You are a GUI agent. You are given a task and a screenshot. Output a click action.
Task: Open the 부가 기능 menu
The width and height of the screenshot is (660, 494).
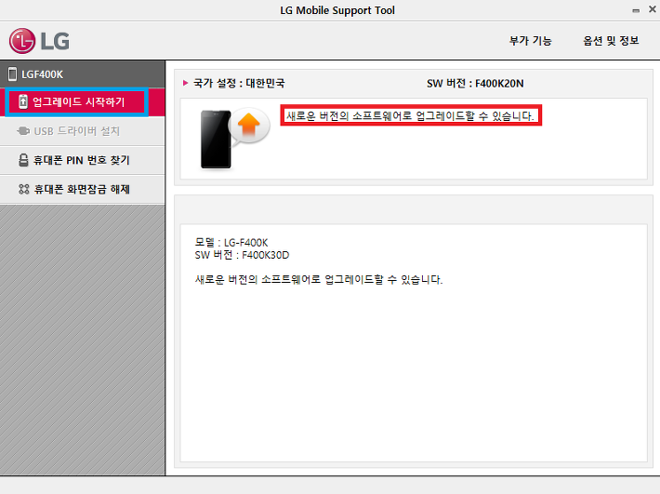(530, 41)
